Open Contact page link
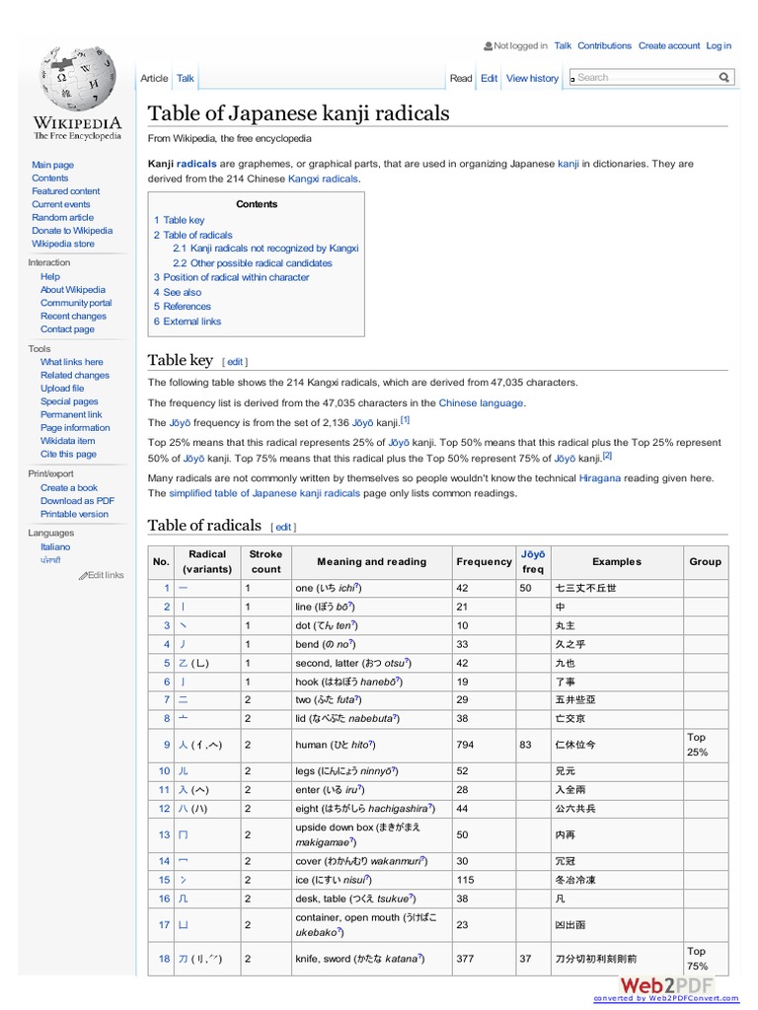The width and height of the screenshot is (758, 1010). pyautogui.click(x=68, y=329)
